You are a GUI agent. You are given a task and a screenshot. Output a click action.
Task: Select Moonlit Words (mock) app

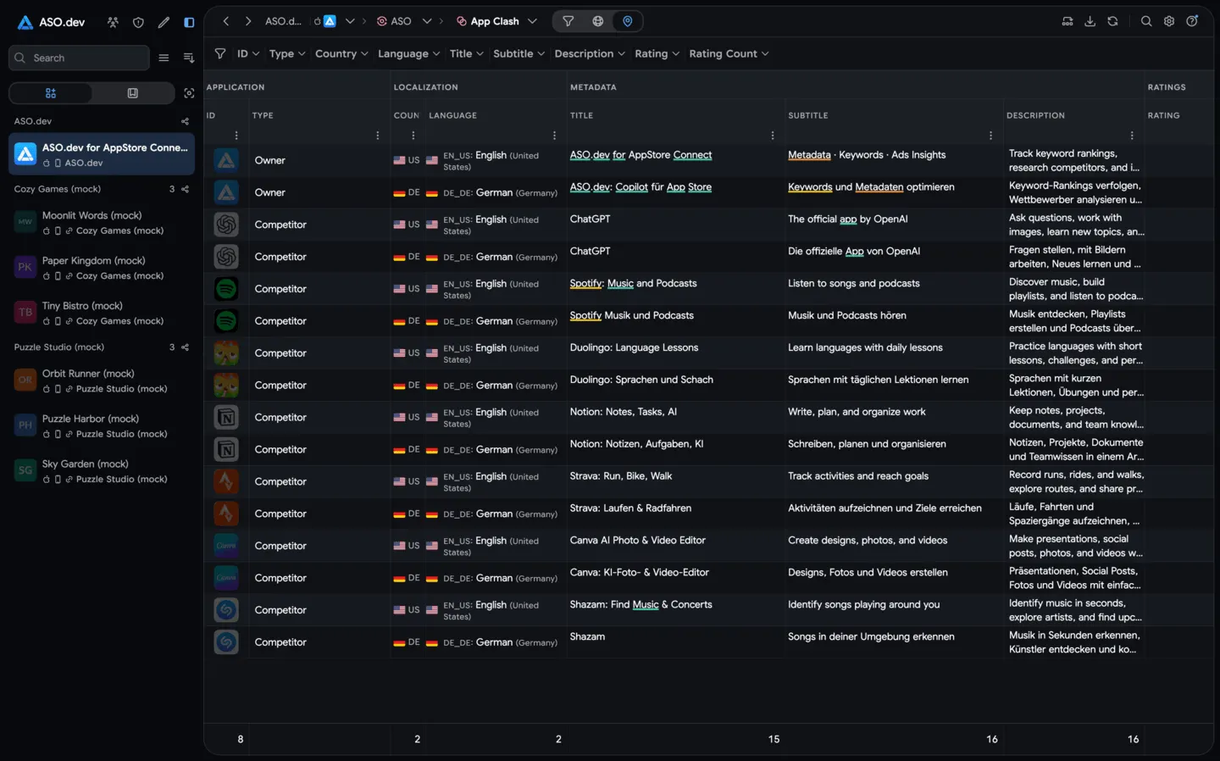click(102, 223)
